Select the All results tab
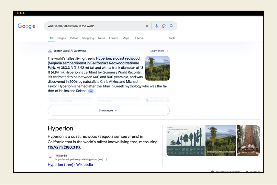 (x=51, y=38)
